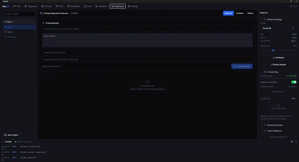This screenshot has width=299, height=162.
Task: Click the Context Map section icon
Action: (x=265, y=72)
